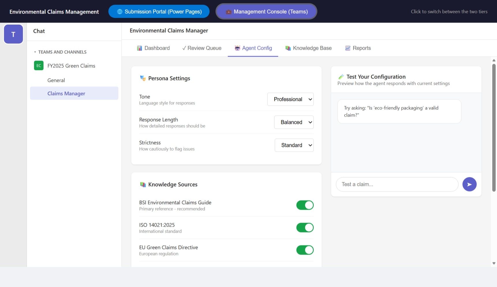Click the Management Console (Teams) button

tap(266, 12)
